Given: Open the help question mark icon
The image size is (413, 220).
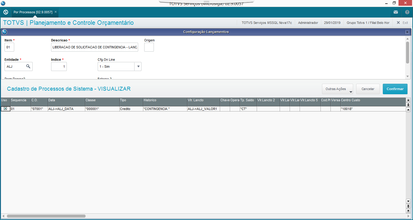Looking at the screenshot, I should [x=407, y=12].
